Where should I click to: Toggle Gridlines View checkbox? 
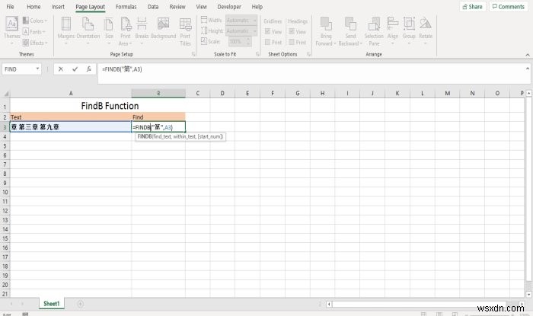(267, 32)
